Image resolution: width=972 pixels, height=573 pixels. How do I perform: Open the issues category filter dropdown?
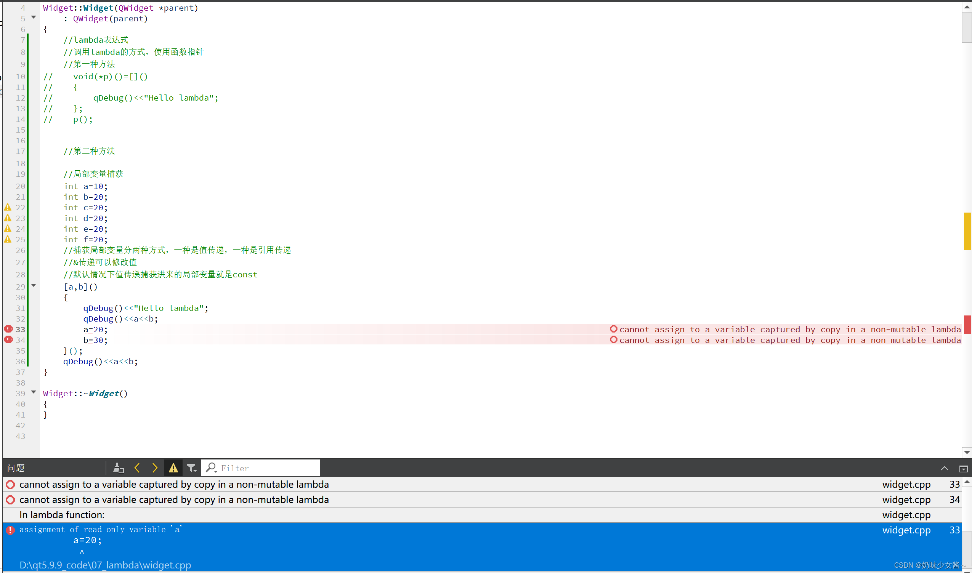192,468
